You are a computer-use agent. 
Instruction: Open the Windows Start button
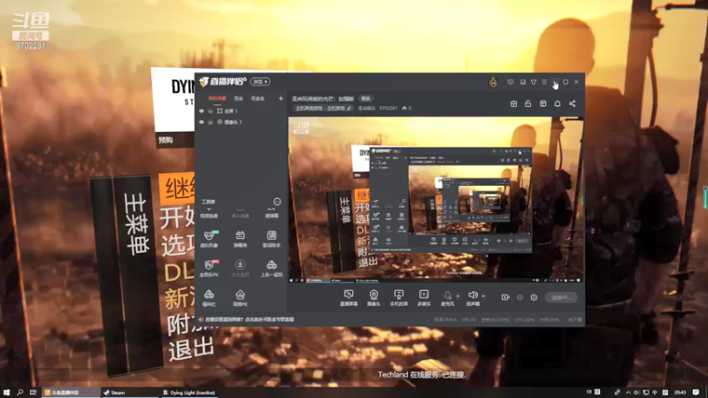(6, 393)
